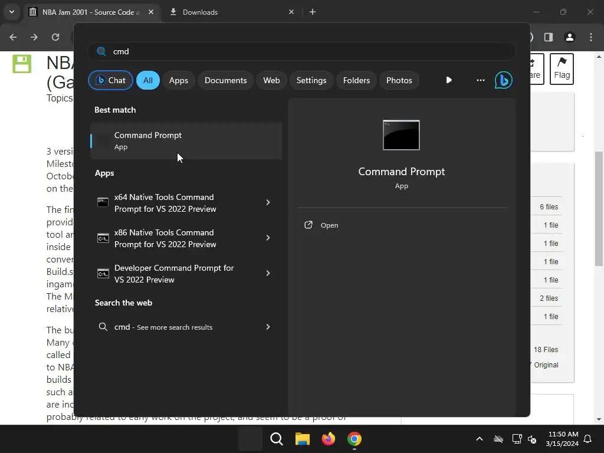The width and height of the screenshot is (604, 453).
Task: Open the notification bell
Action: point(588,439)
